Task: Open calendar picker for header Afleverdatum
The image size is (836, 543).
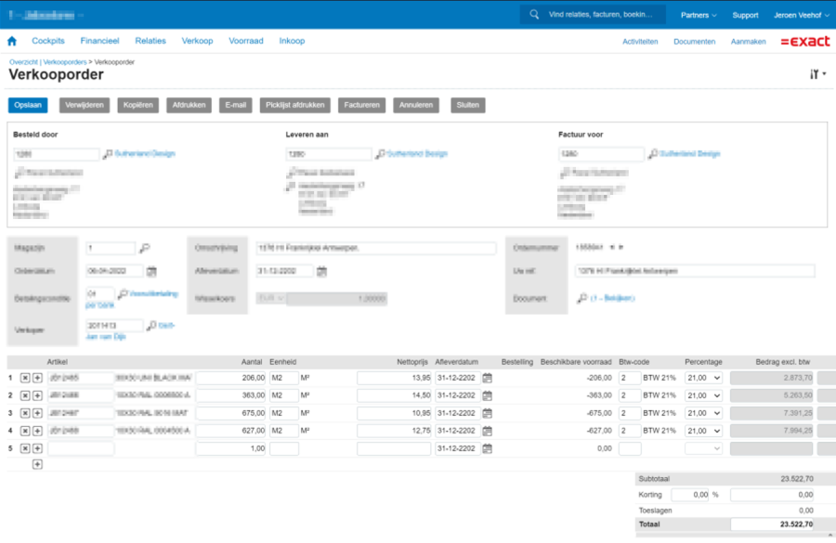Action: tap(321, 271)
